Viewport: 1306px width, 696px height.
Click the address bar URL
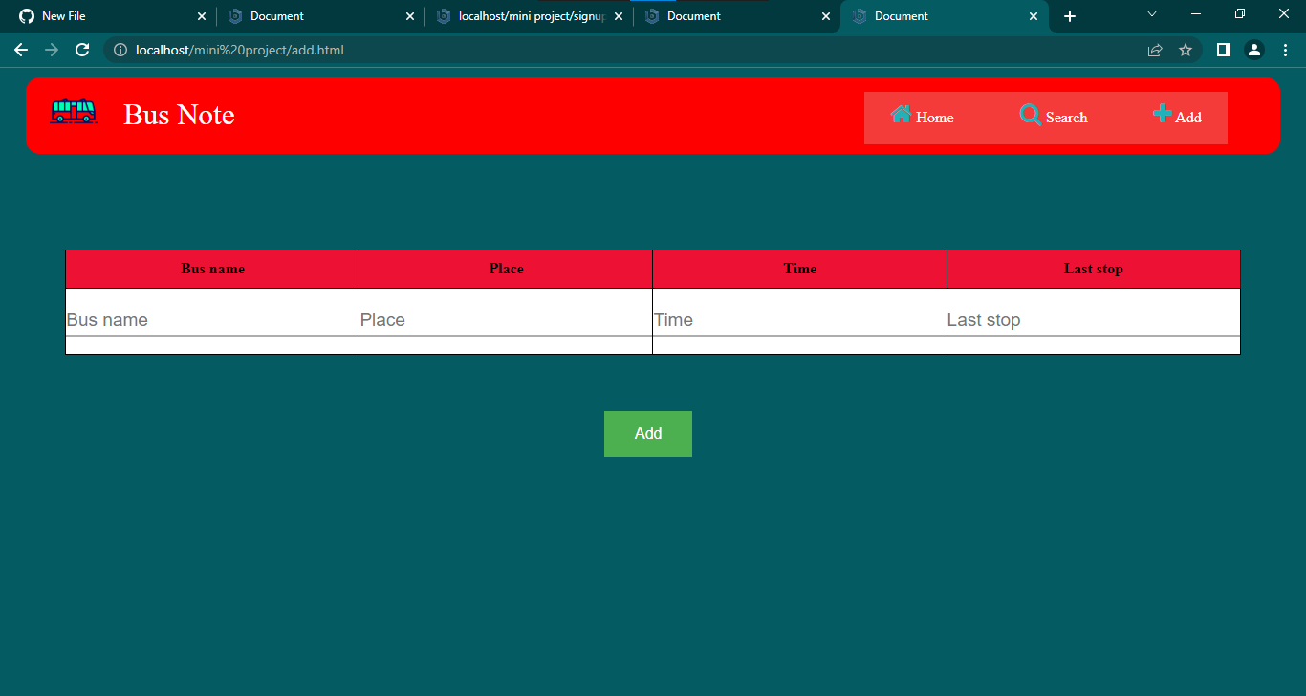point(240,50)
